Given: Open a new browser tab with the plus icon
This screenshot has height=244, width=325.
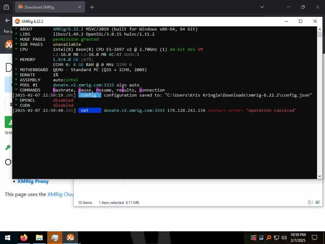Looking at the screenshot, I should click(92, 7).
